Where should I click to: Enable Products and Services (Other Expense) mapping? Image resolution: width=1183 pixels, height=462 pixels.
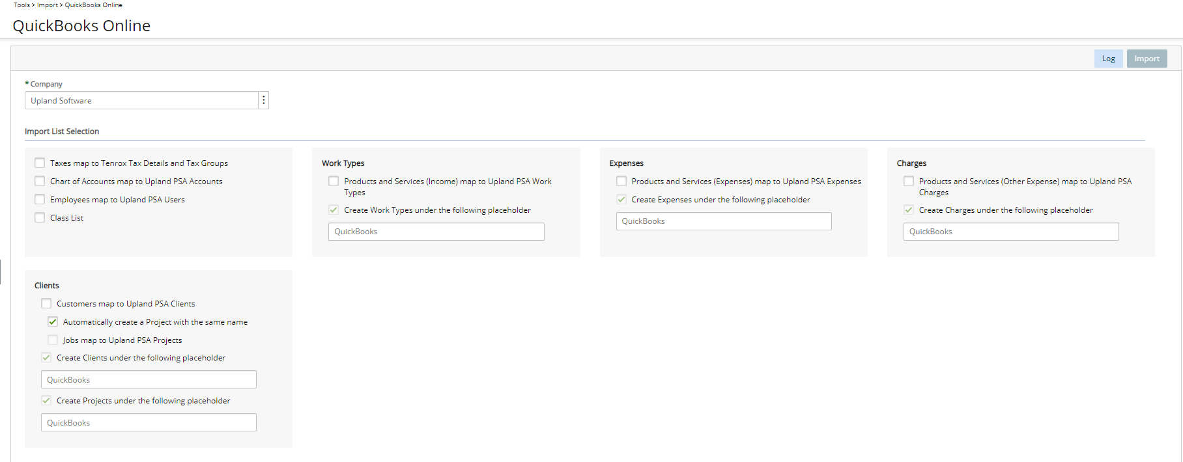[x=909, y=181]
